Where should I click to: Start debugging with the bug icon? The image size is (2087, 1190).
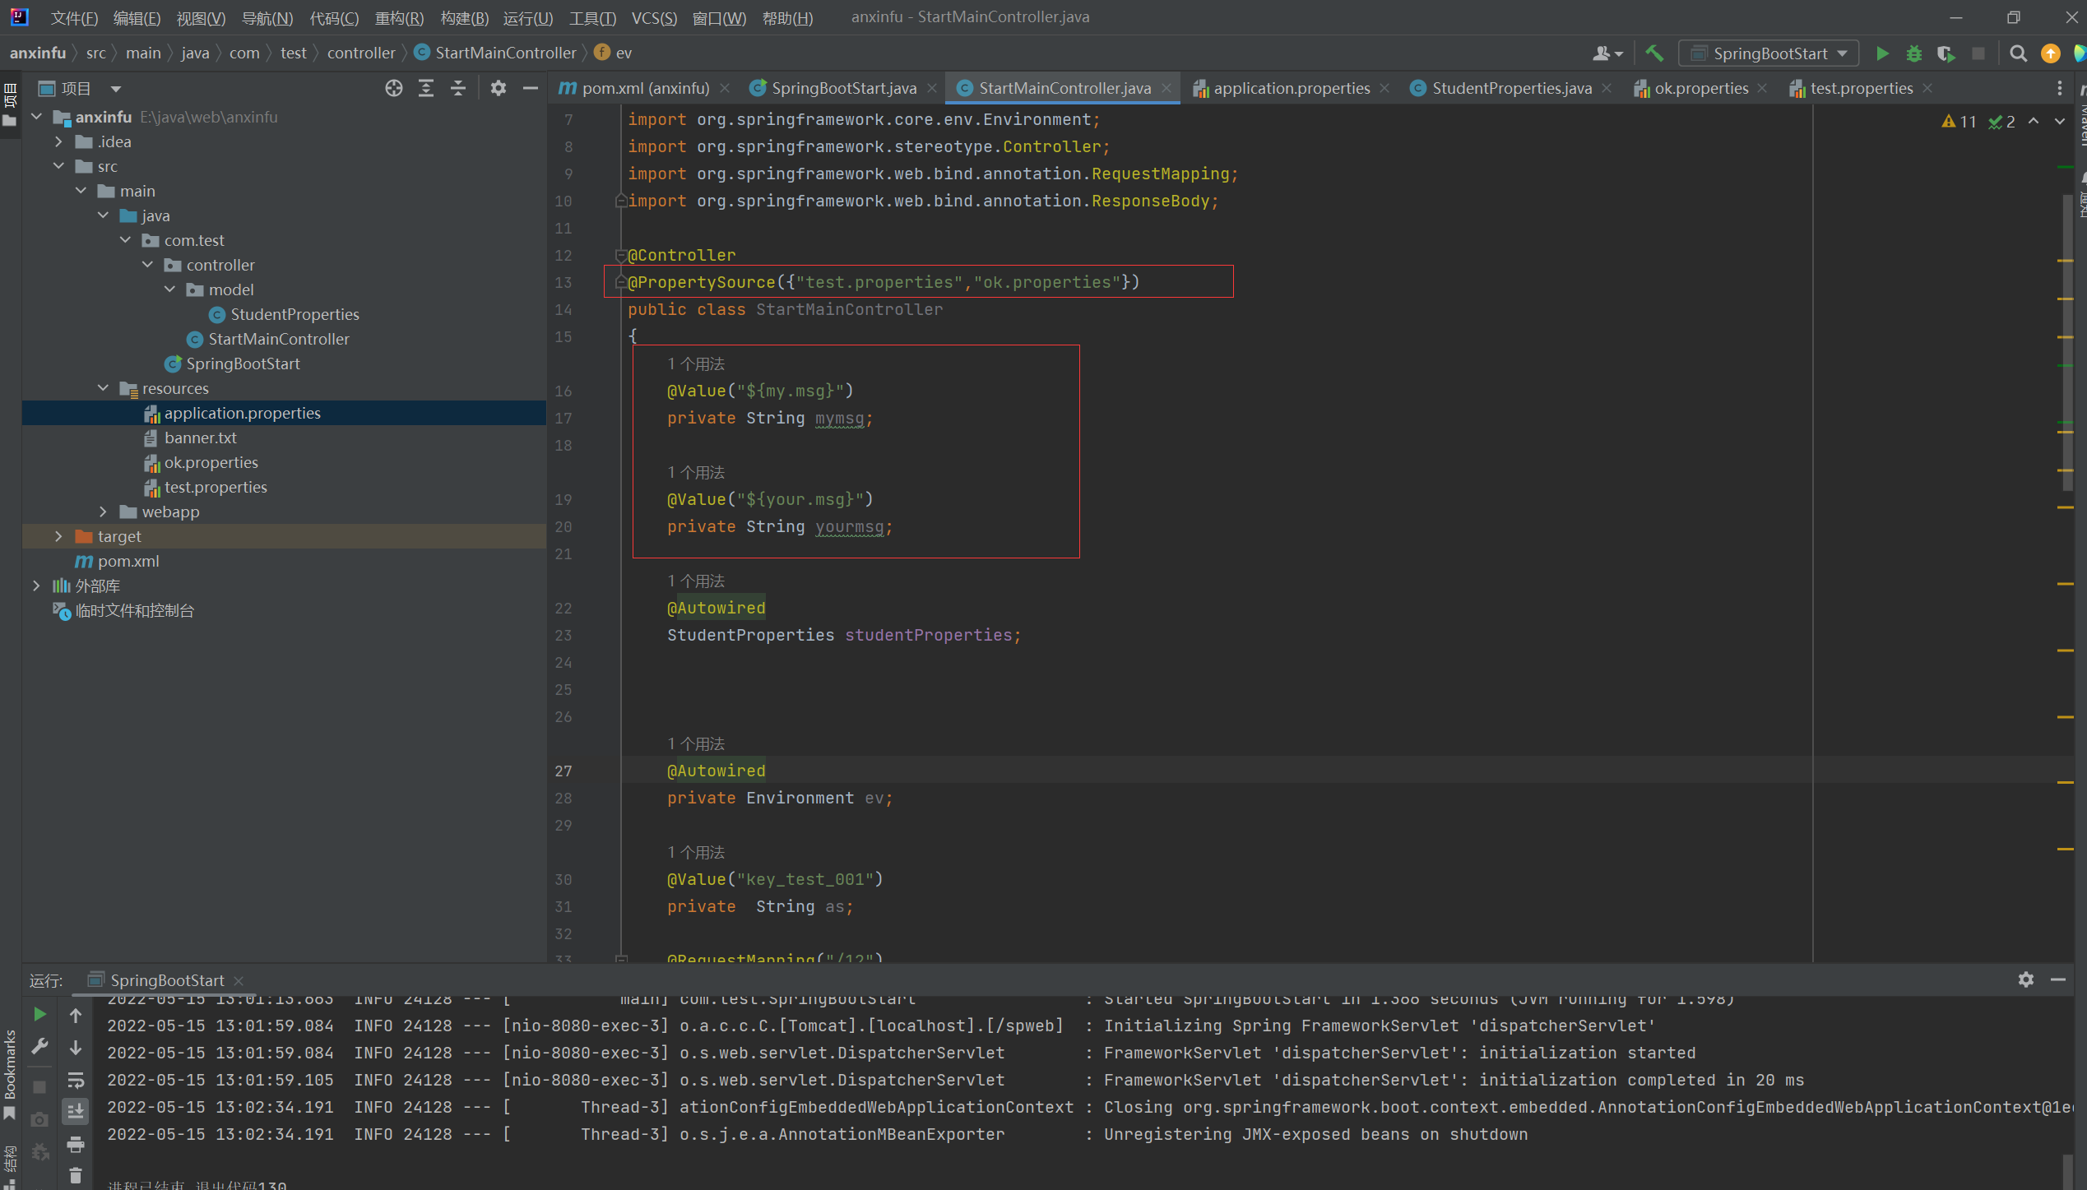point(1913,53)
